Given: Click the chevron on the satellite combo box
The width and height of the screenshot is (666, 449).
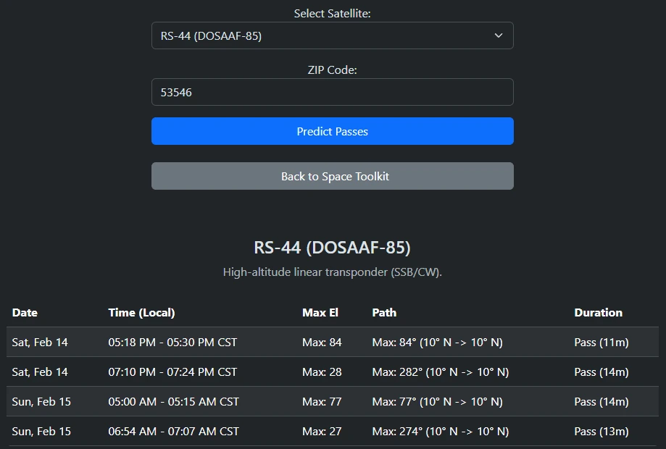Looking at the screenshot, I should (x=499, y=35).
